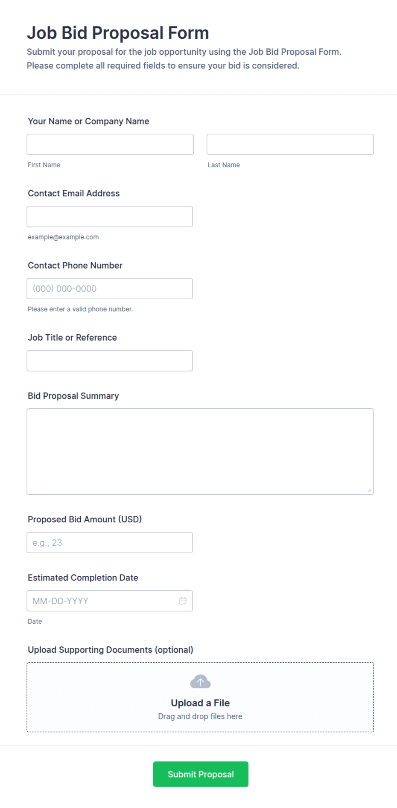Click the Job Bid Proposal Form title
Screen dimensions: 397x808
coord(118,33)
